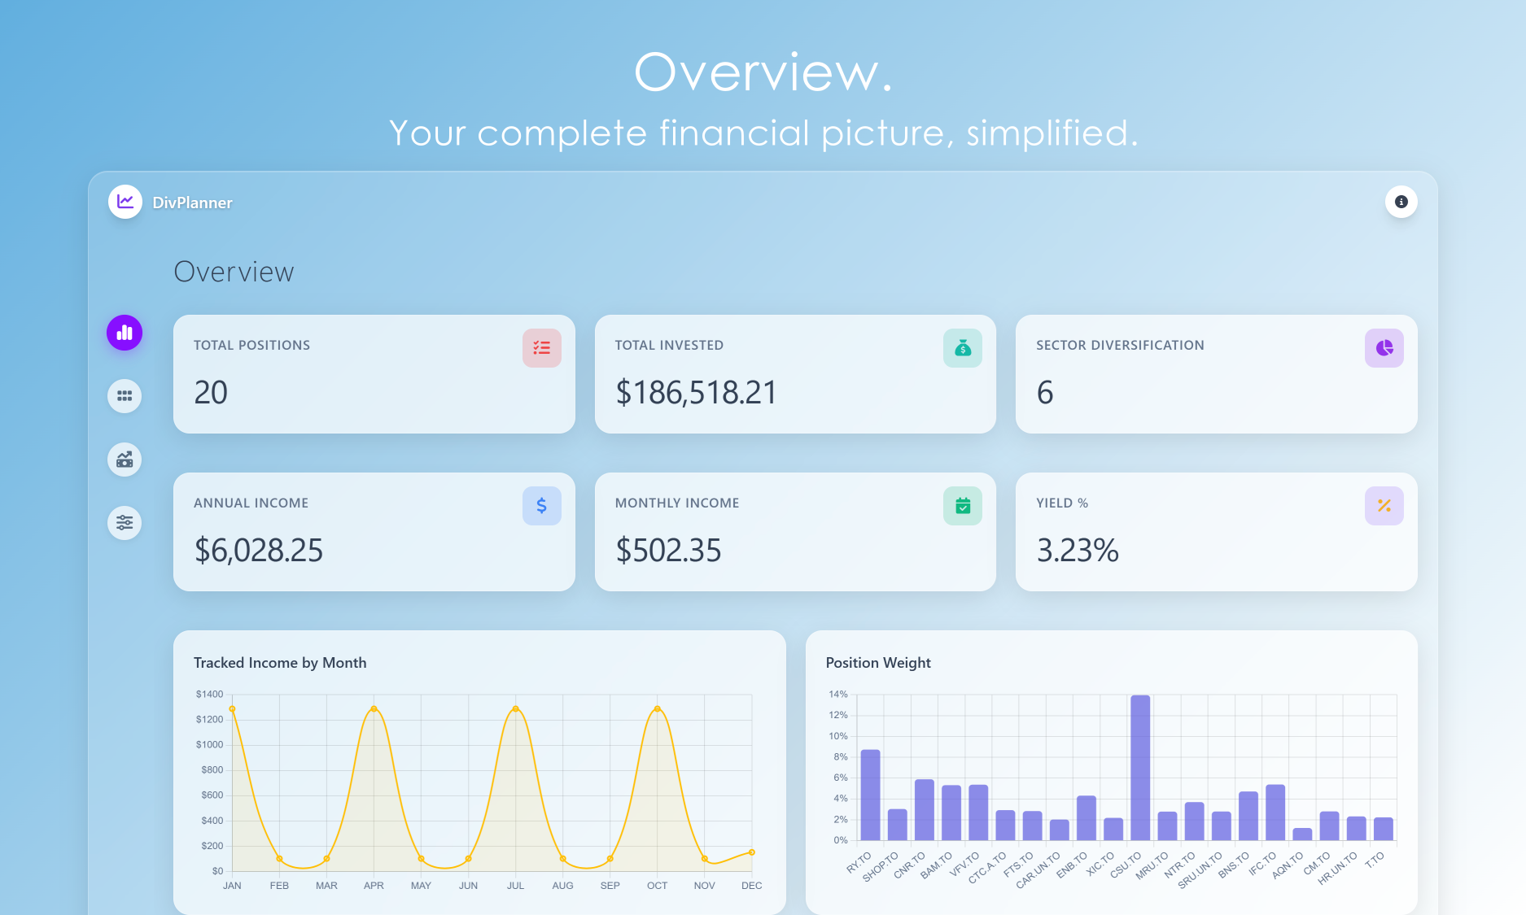Click the NTR.TO bar

click(x=1194, y=821)
